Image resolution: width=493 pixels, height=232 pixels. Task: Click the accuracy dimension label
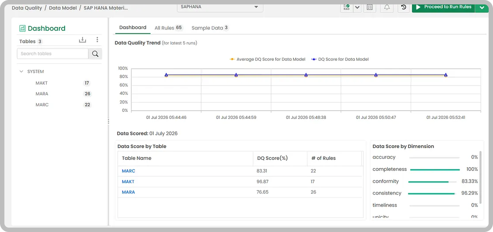point(384,157)
